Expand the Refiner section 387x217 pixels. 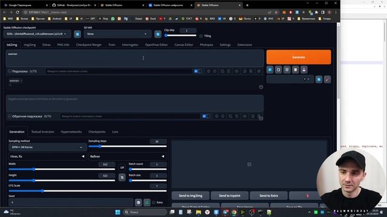(128, 157)
